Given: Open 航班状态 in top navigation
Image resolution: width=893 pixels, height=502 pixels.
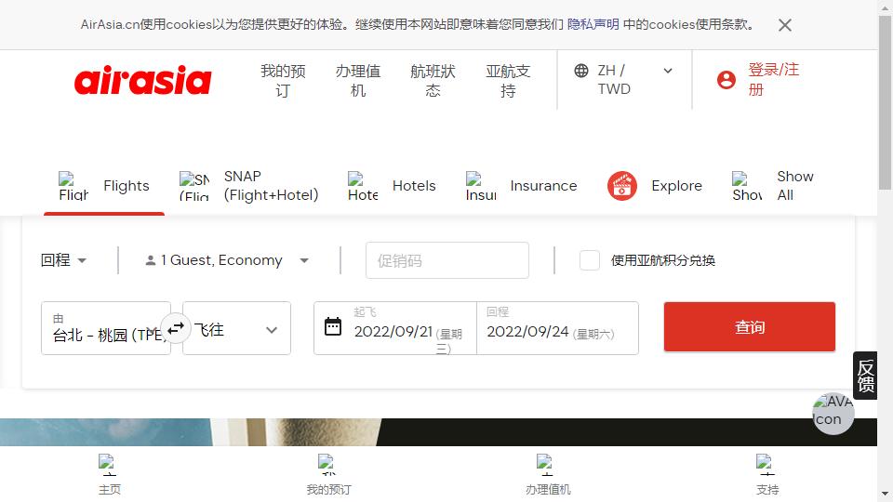Looking at the screenshot, I should point(433,80).
